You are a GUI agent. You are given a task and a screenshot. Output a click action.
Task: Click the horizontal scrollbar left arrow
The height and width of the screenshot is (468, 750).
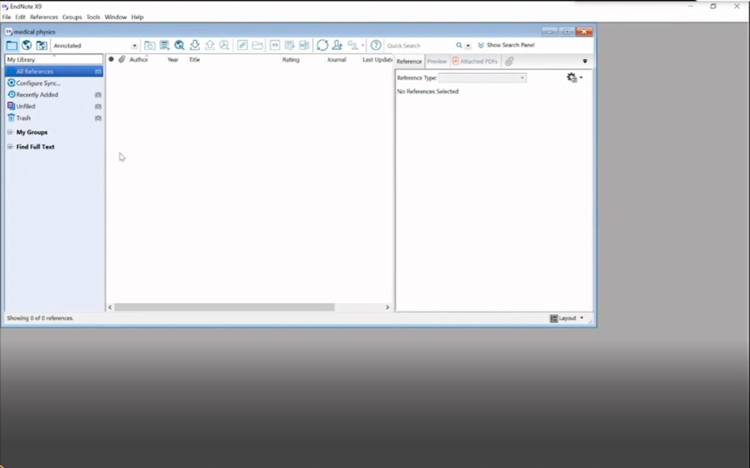point(111,307)
